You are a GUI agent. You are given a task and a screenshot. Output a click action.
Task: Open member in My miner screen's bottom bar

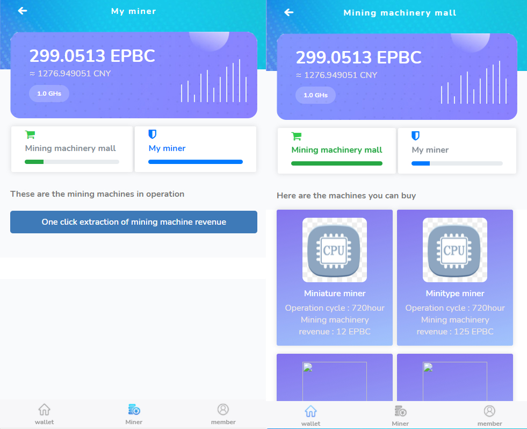(223, 414)
